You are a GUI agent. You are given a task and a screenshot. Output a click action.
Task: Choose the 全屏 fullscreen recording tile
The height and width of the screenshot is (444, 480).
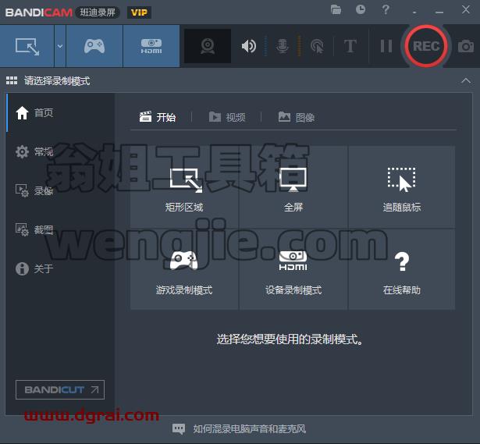293,187
